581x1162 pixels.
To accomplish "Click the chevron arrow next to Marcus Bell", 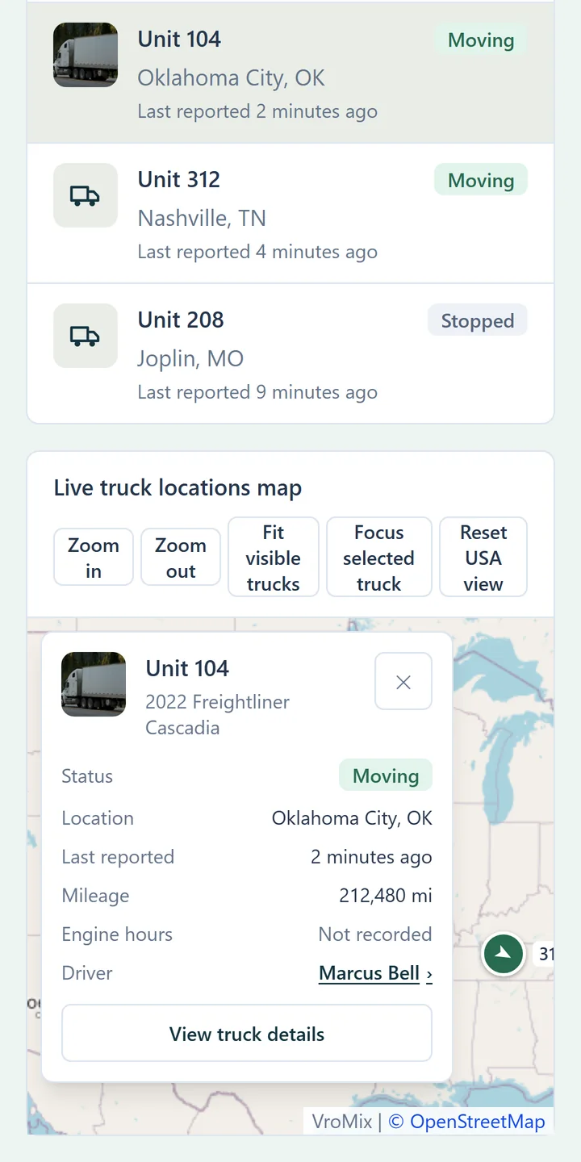I will tap(429, 974).
